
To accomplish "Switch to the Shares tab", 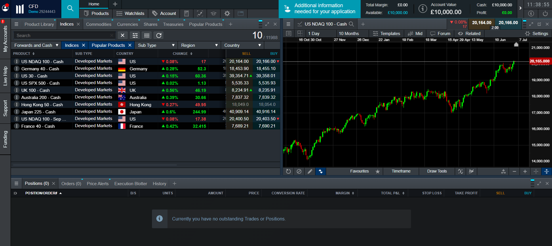I will click(x=151, y=24).
